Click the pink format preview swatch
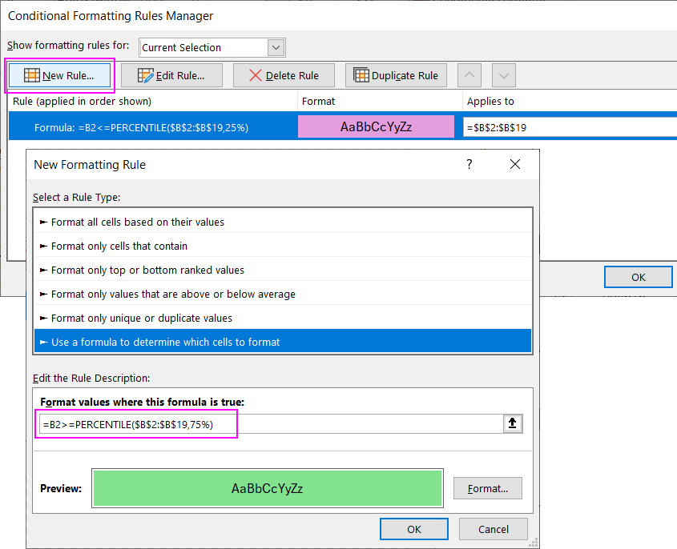This screenshot has width=677, height=549. point(376,126)
